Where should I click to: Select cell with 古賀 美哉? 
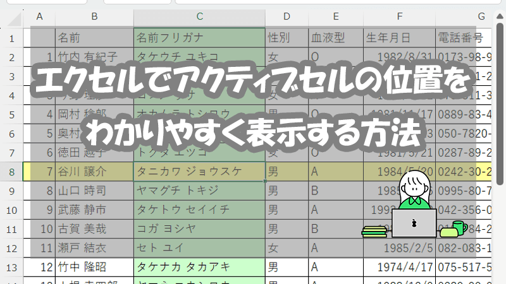(94, 228)
